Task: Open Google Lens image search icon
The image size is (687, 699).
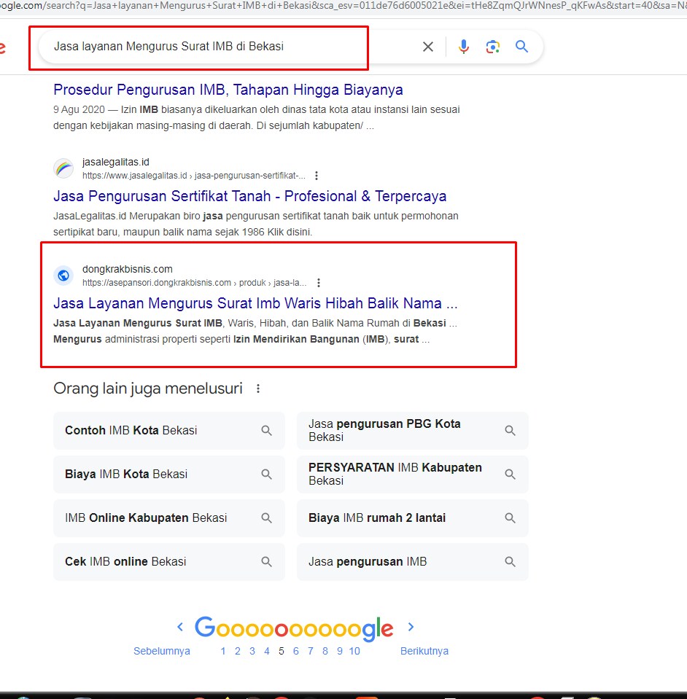Action: point(493,47)
